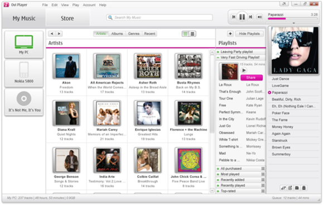The height and width of the screenshot is (205, 324).
Task: Open the Lady Gaga album cover
Action: click(294, 50)
